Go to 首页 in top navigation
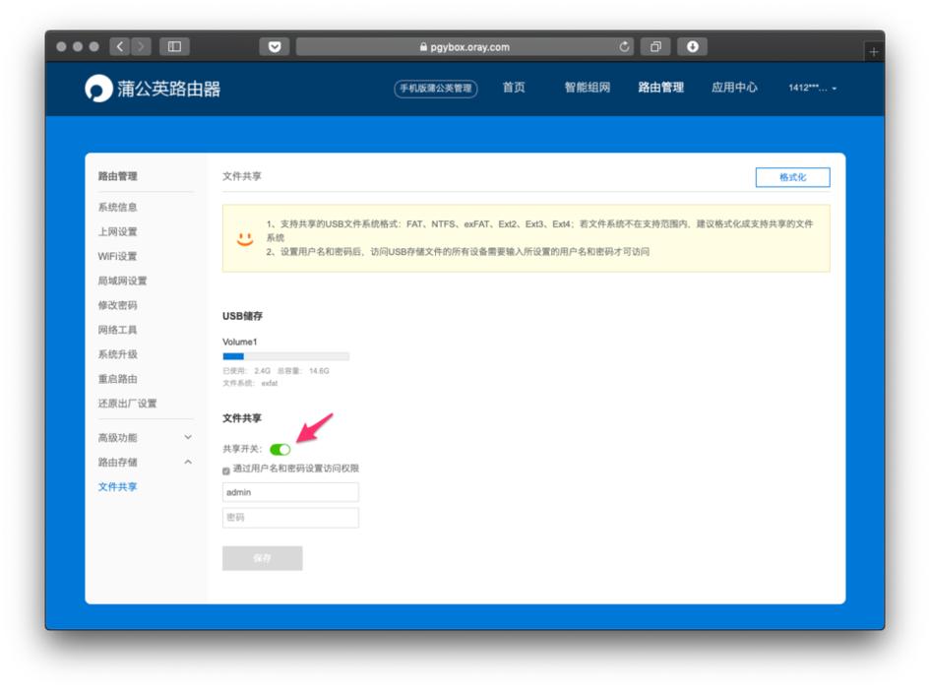Screen dimensions: 930x690 click(514, 88)
